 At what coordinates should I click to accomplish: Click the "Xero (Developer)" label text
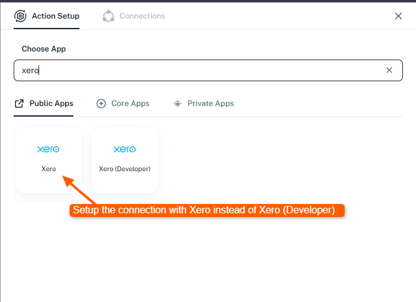(125, 169)
